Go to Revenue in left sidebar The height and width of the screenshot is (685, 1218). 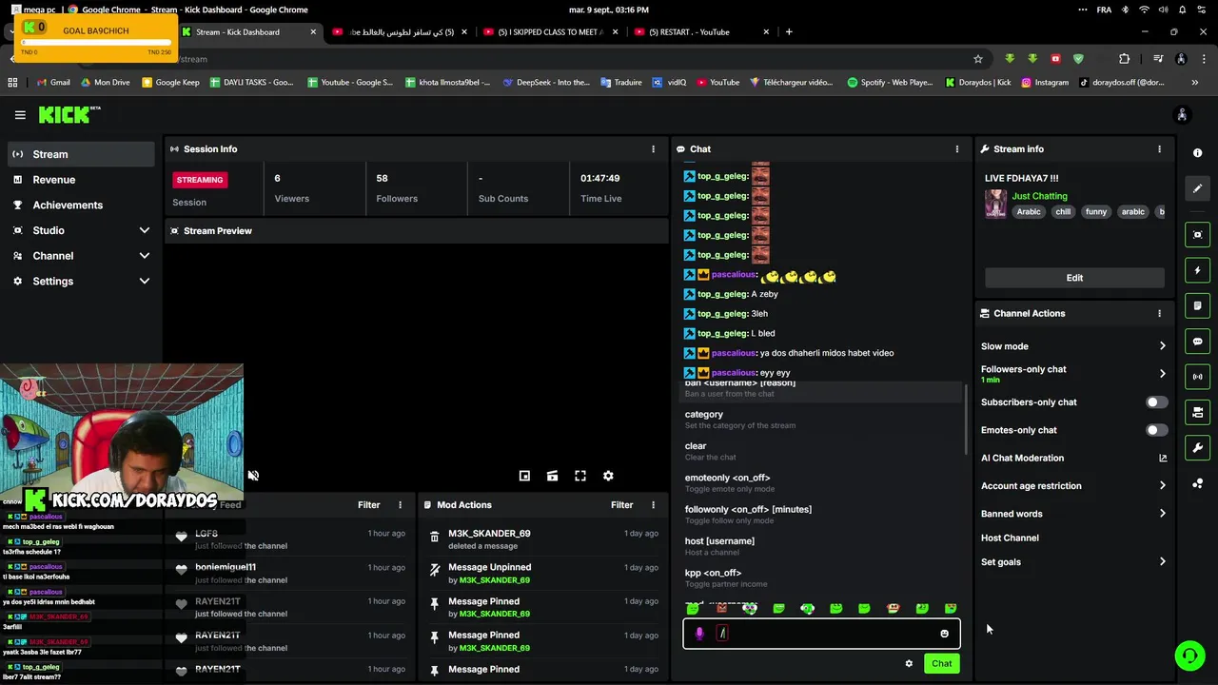tap(80, 180)
